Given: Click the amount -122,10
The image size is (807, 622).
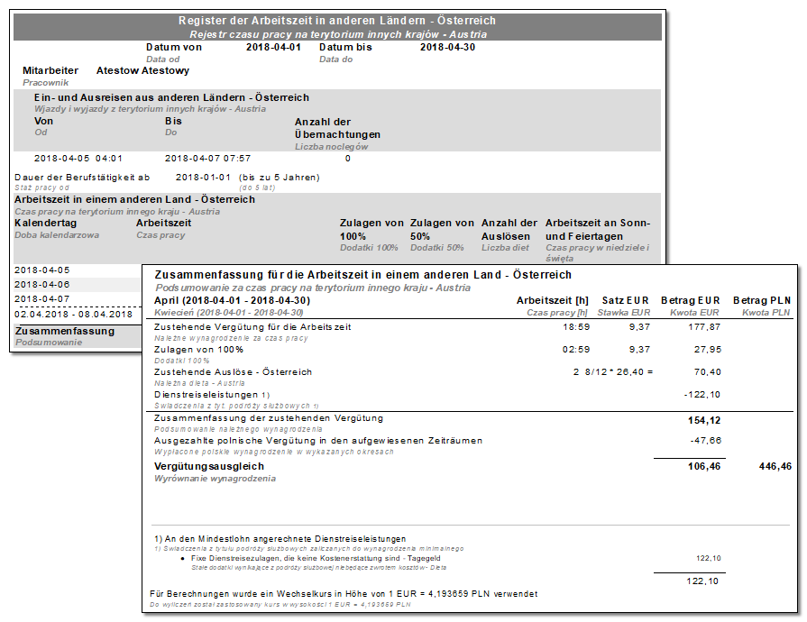Looking at the screenshot, I should tap(702, 395).
